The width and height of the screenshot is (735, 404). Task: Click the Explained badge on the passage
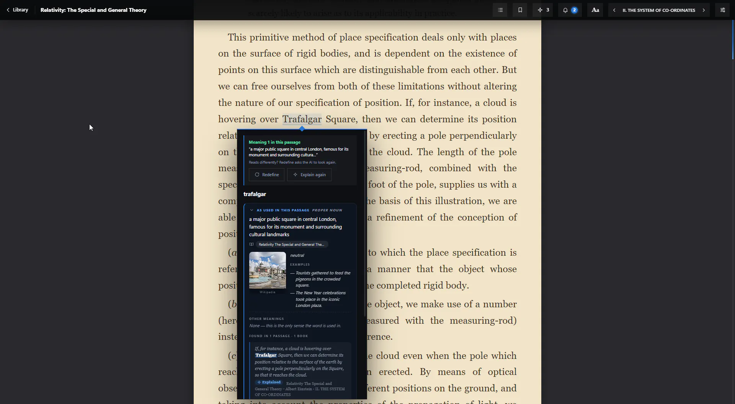(x=269, y=382)
